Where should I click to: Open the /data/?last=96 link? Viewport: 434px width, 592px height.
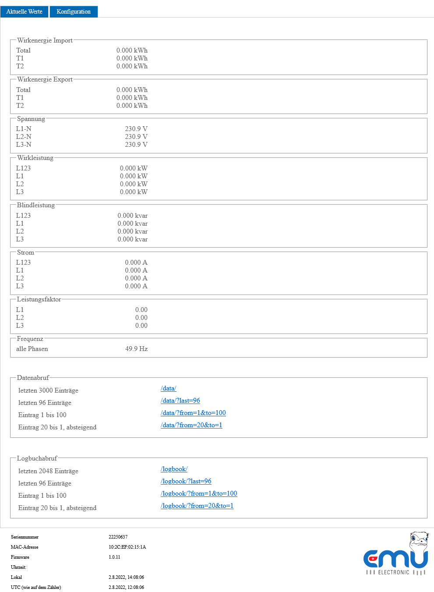180,401
